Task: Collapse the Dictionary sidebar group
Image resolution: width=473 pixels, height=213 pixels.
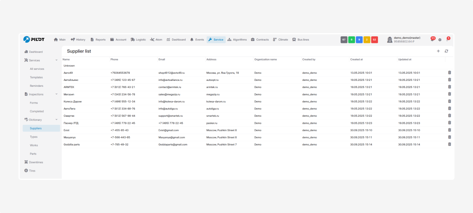Action: point(56,120)
